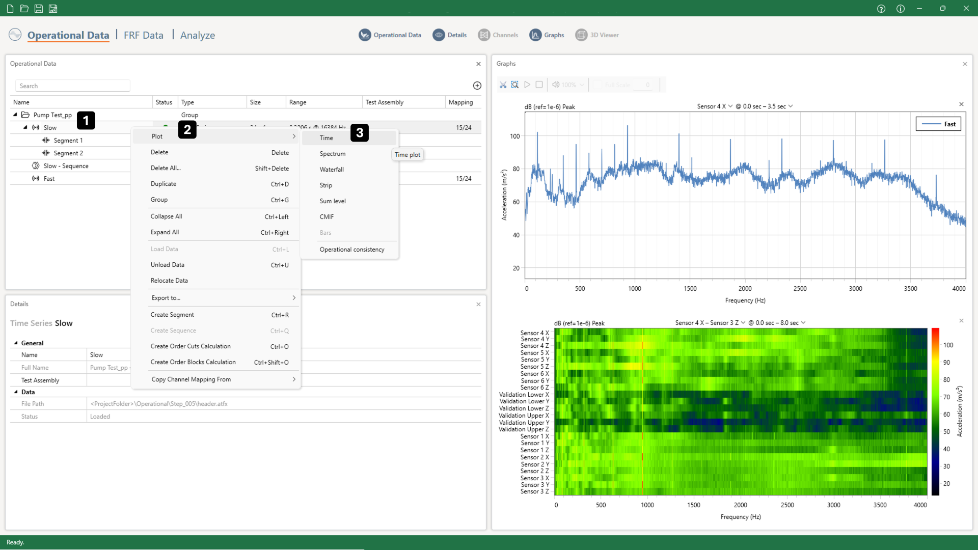The width and height of the screenshot is (978, 550).
Task: Click the save project icon
Action: (39, 9)
